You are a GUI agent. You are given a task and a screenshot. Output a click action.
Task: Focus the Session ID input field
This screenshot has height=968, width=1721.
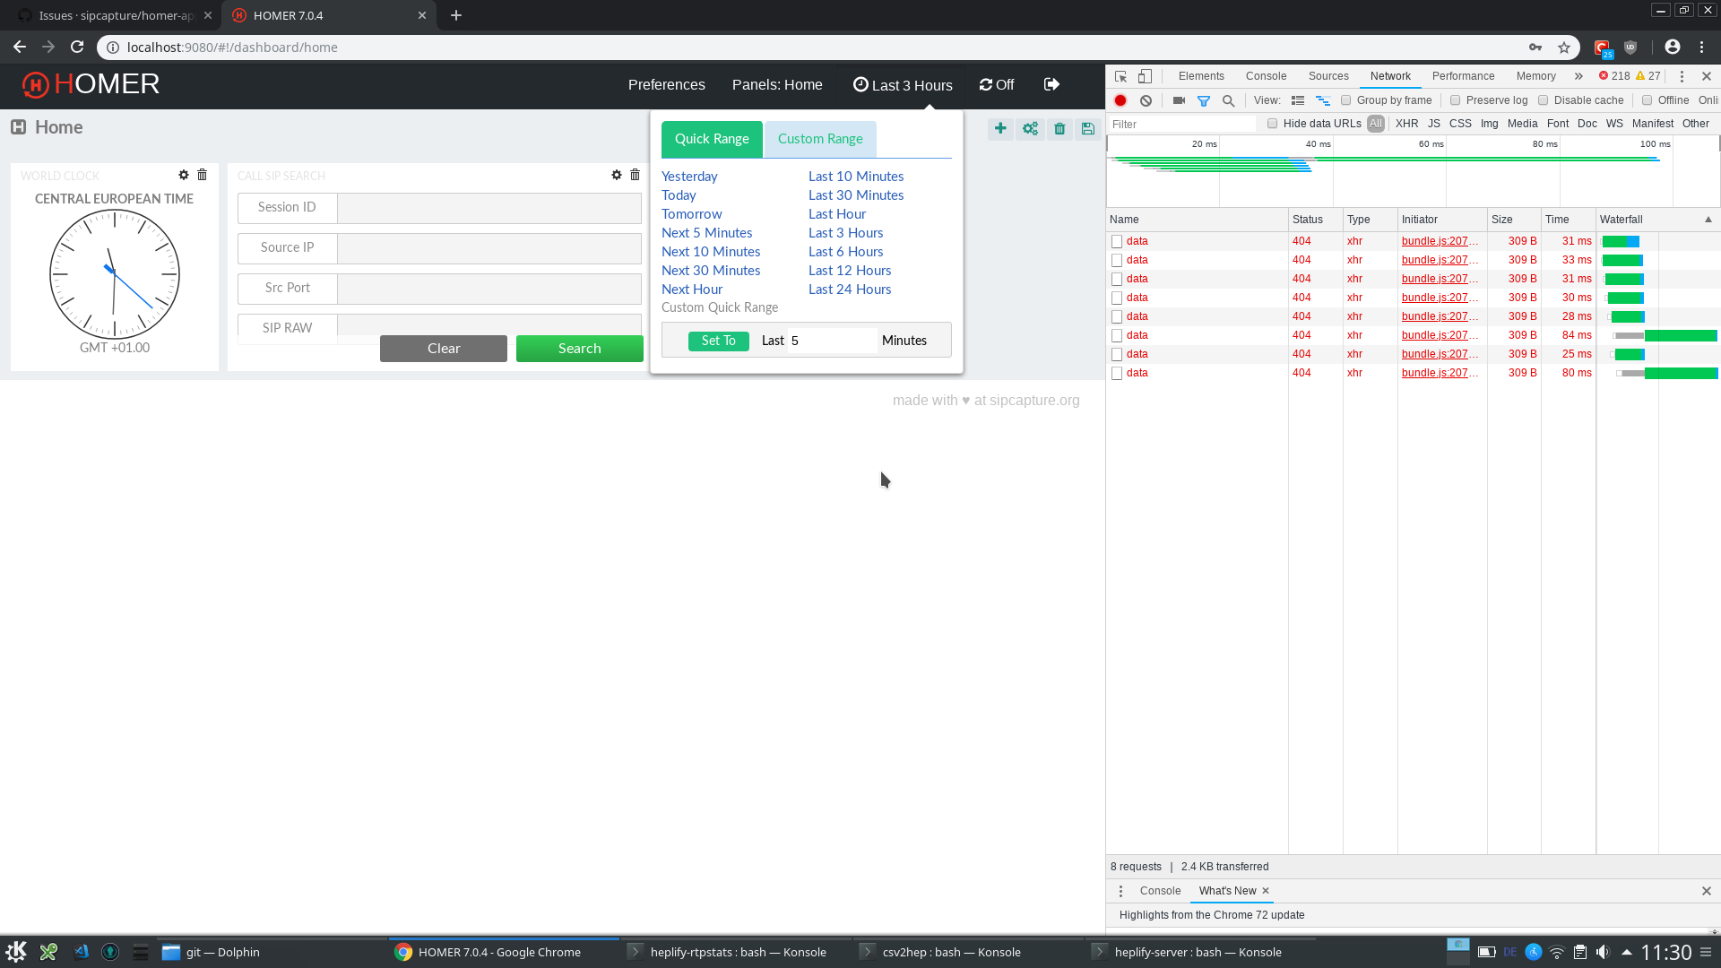pos(487,208)
